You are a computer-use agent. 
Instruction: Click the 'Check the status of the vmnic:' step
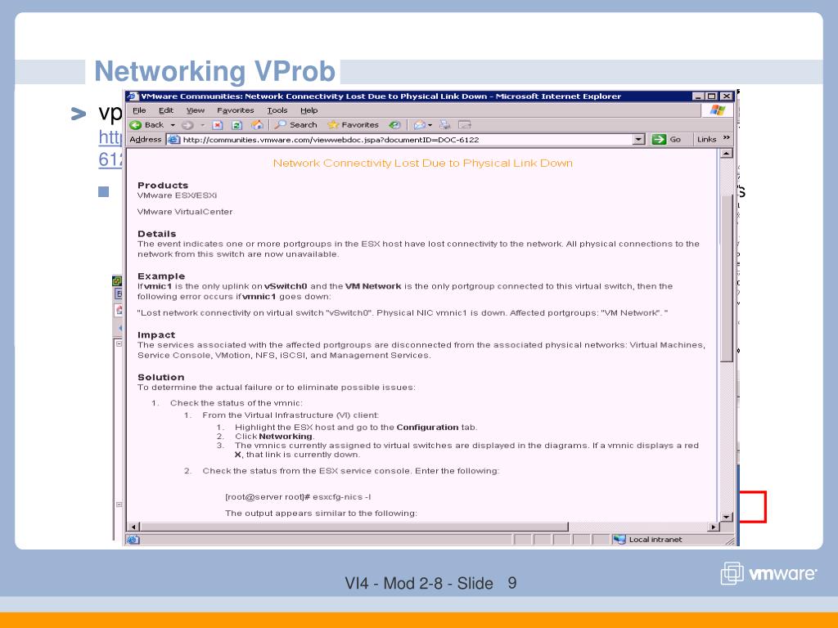point(237,402)
